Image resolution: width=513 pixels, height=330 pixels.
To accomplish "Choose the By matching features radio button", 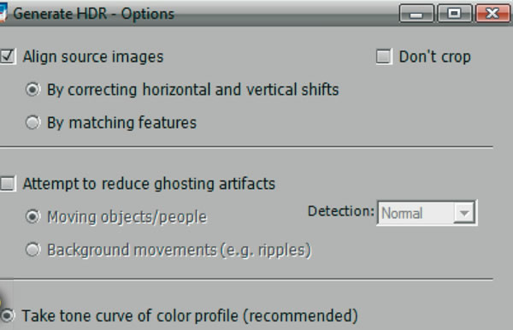I will coord(32,122).
